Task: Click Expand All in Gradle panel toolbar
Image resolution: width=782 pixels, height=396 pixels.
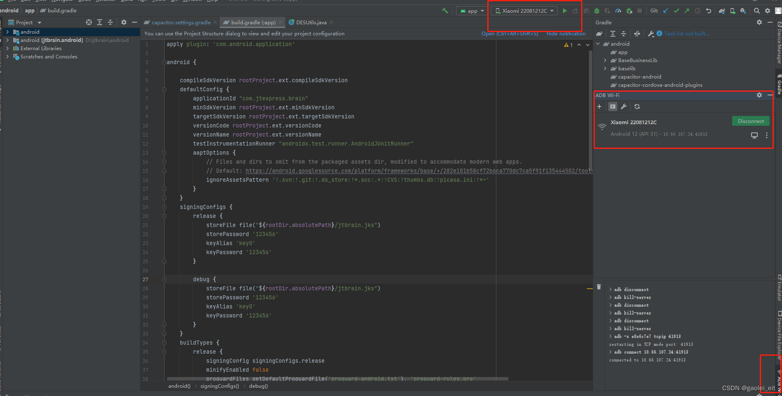Action: (613, 34)
